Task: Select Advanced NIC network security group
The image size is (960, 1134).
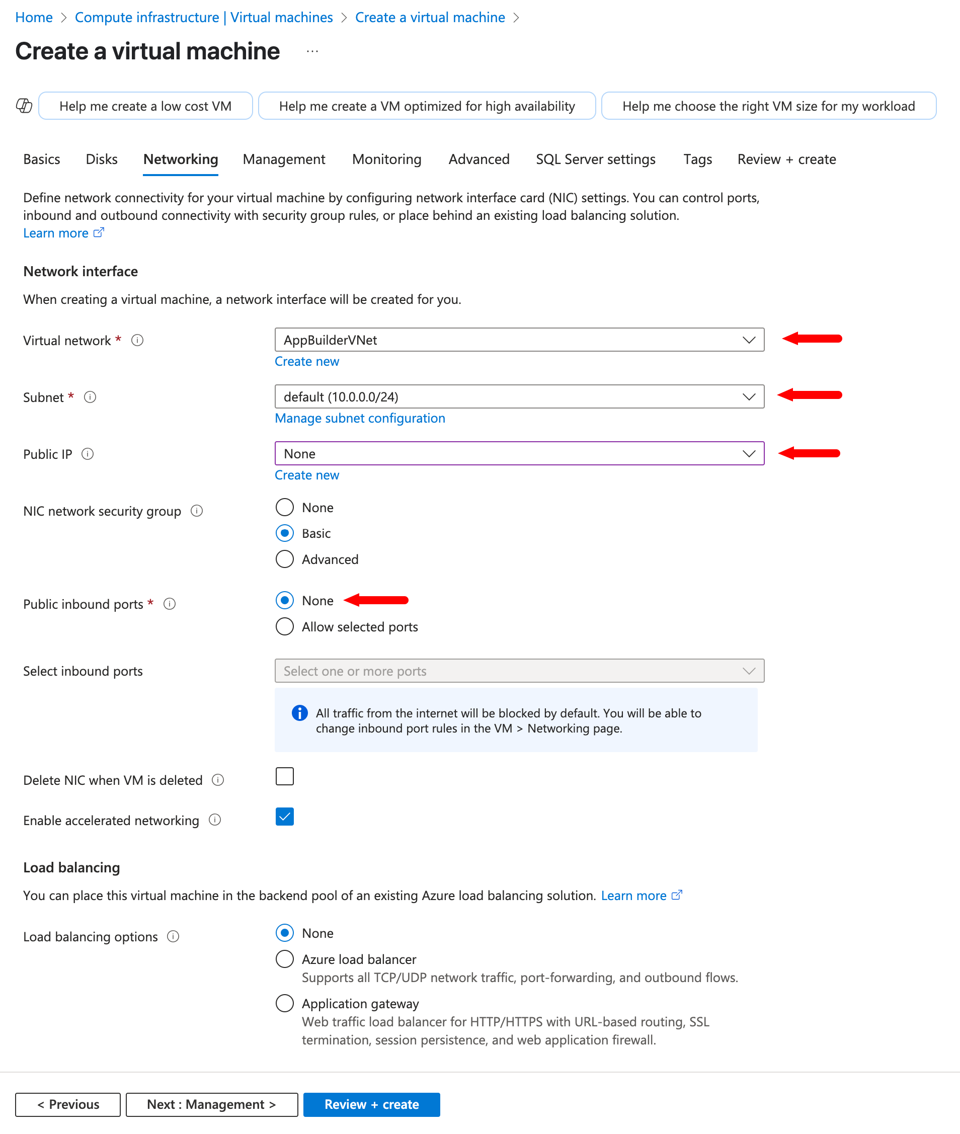Action: 285,559
